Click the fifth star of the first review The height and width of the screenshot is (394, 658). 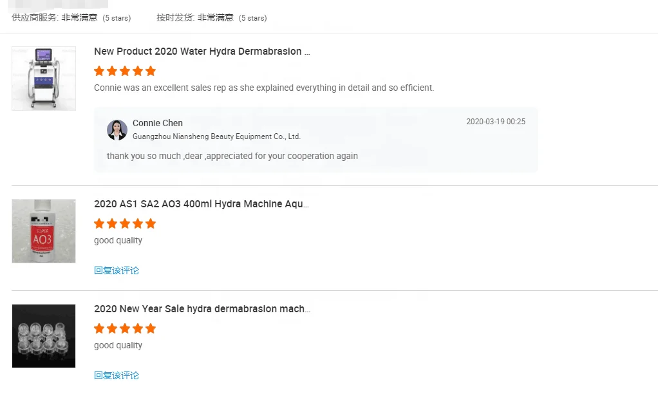151,71
